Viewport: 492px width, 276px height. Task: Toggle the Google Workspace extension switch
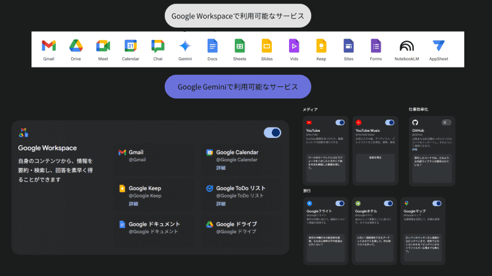272,132
